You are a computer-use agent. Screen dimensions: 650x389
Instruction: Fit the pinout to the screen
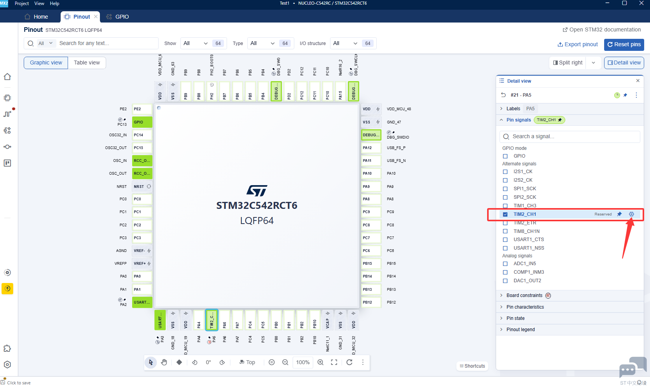coord(334,362)
